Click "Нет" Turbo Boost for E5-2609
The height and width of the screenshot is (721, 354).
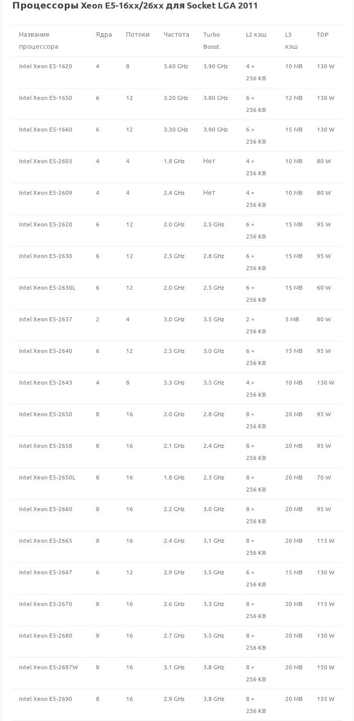click(x=209, y=193)
